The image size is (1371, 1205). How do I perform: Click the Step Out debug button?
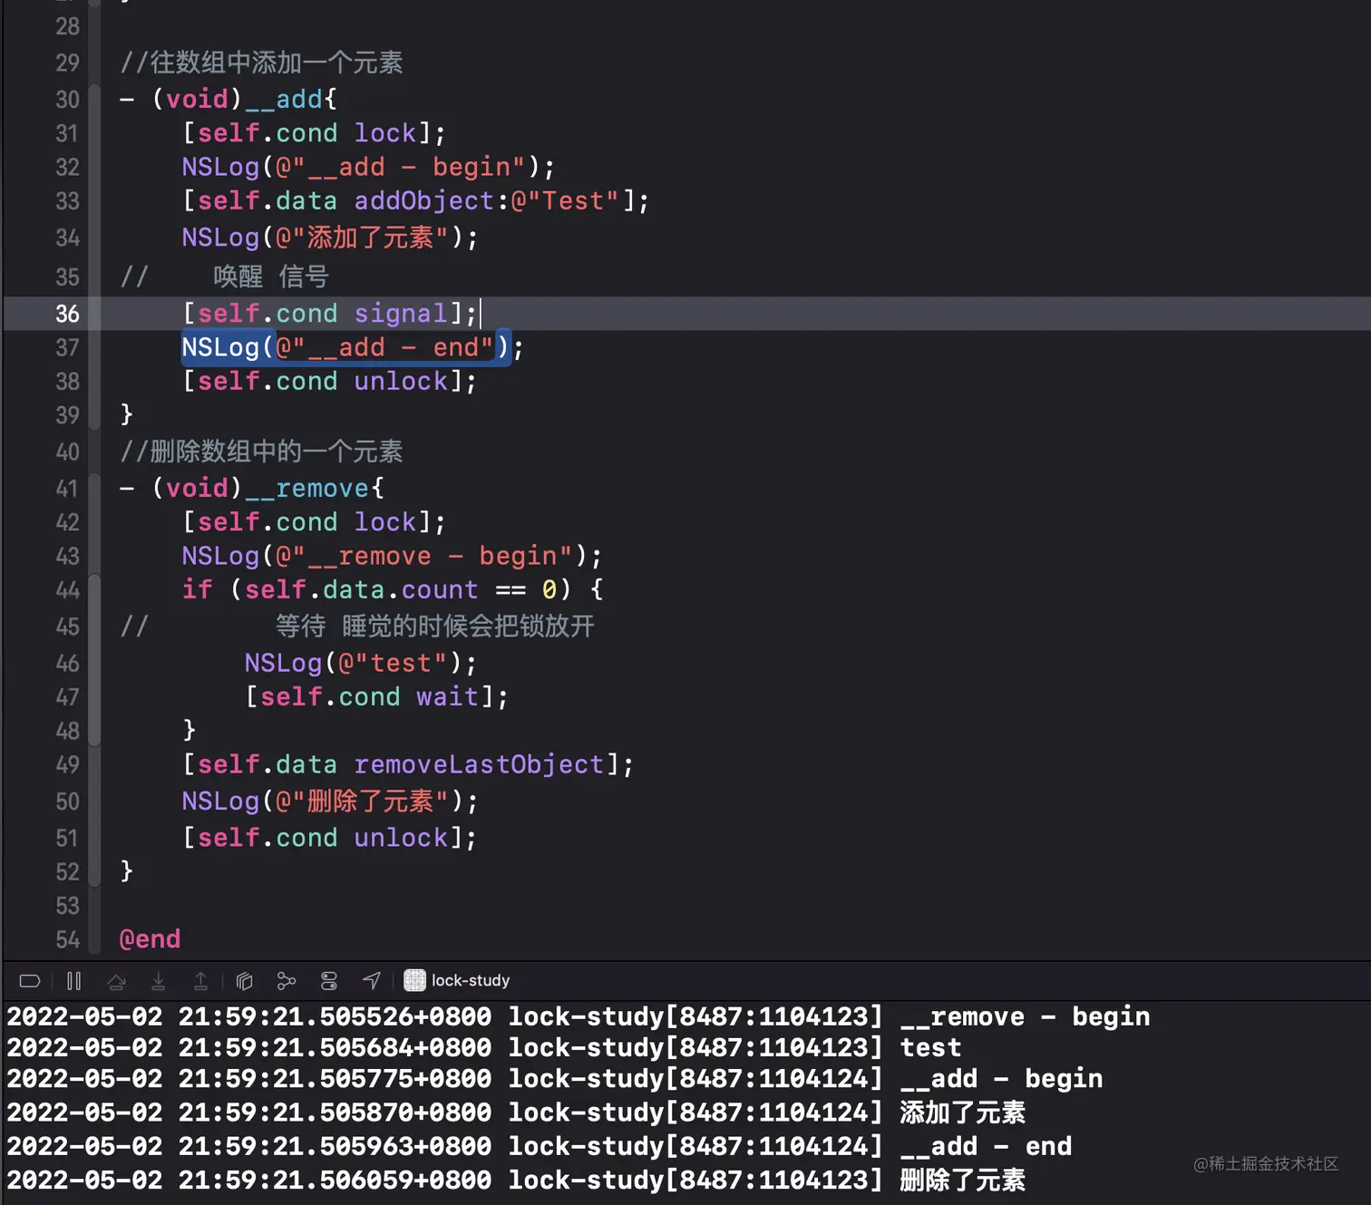[x=200, y=980]
